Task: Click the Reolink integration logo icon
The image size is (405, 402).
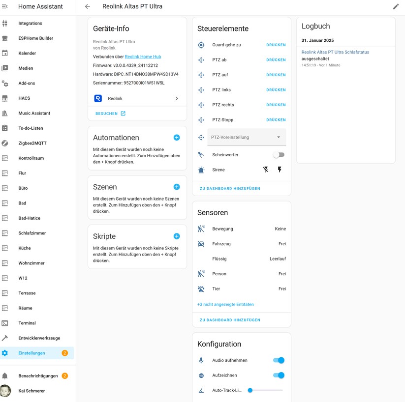Action: (98, 98)
